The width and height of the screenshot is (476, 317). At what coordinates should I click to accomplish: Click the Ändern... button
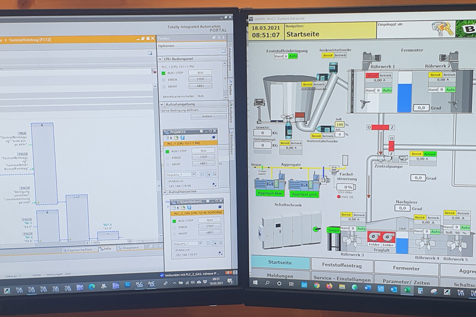click(x=208, y=116)
